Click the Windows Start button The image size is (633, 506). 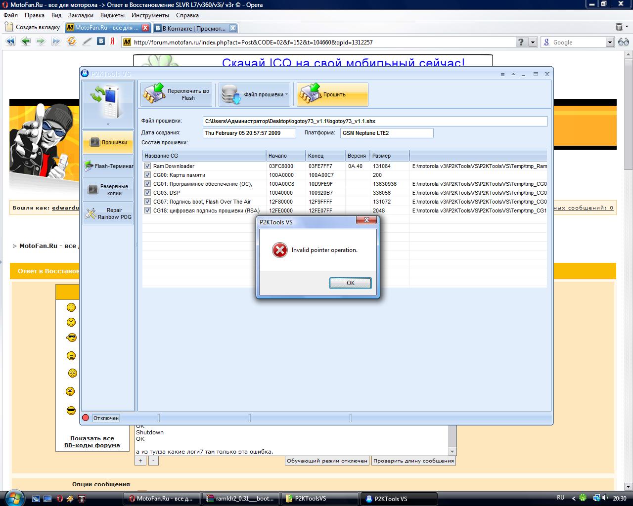click(13, 498)
